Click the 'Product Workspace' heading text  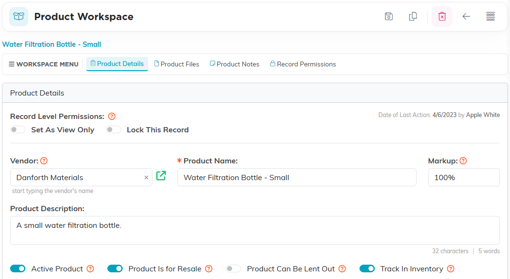(83, 17)
